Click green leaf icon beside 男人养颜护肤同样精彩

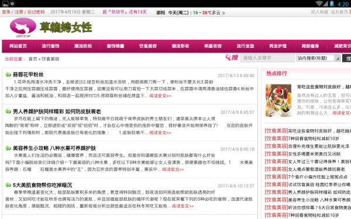[8, 112]
